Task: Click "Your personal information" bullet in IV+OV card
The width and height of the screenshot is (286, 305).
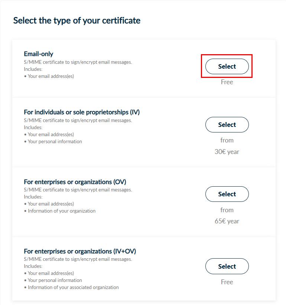Action: point(55,280)
